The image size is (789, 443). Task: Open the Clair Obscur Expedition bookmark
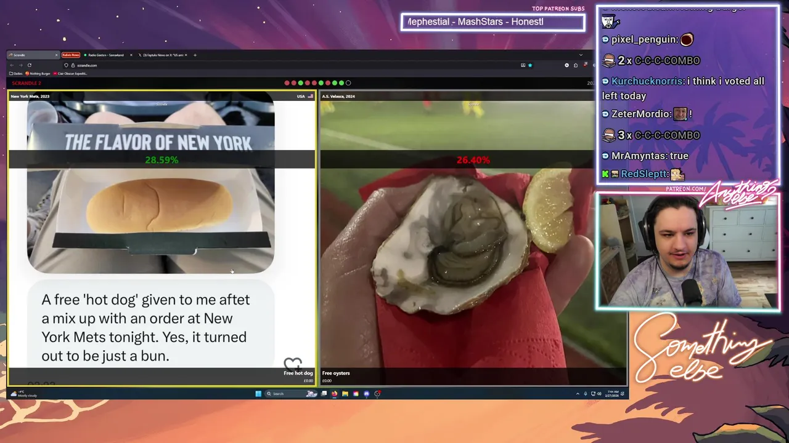click(70, 74)
